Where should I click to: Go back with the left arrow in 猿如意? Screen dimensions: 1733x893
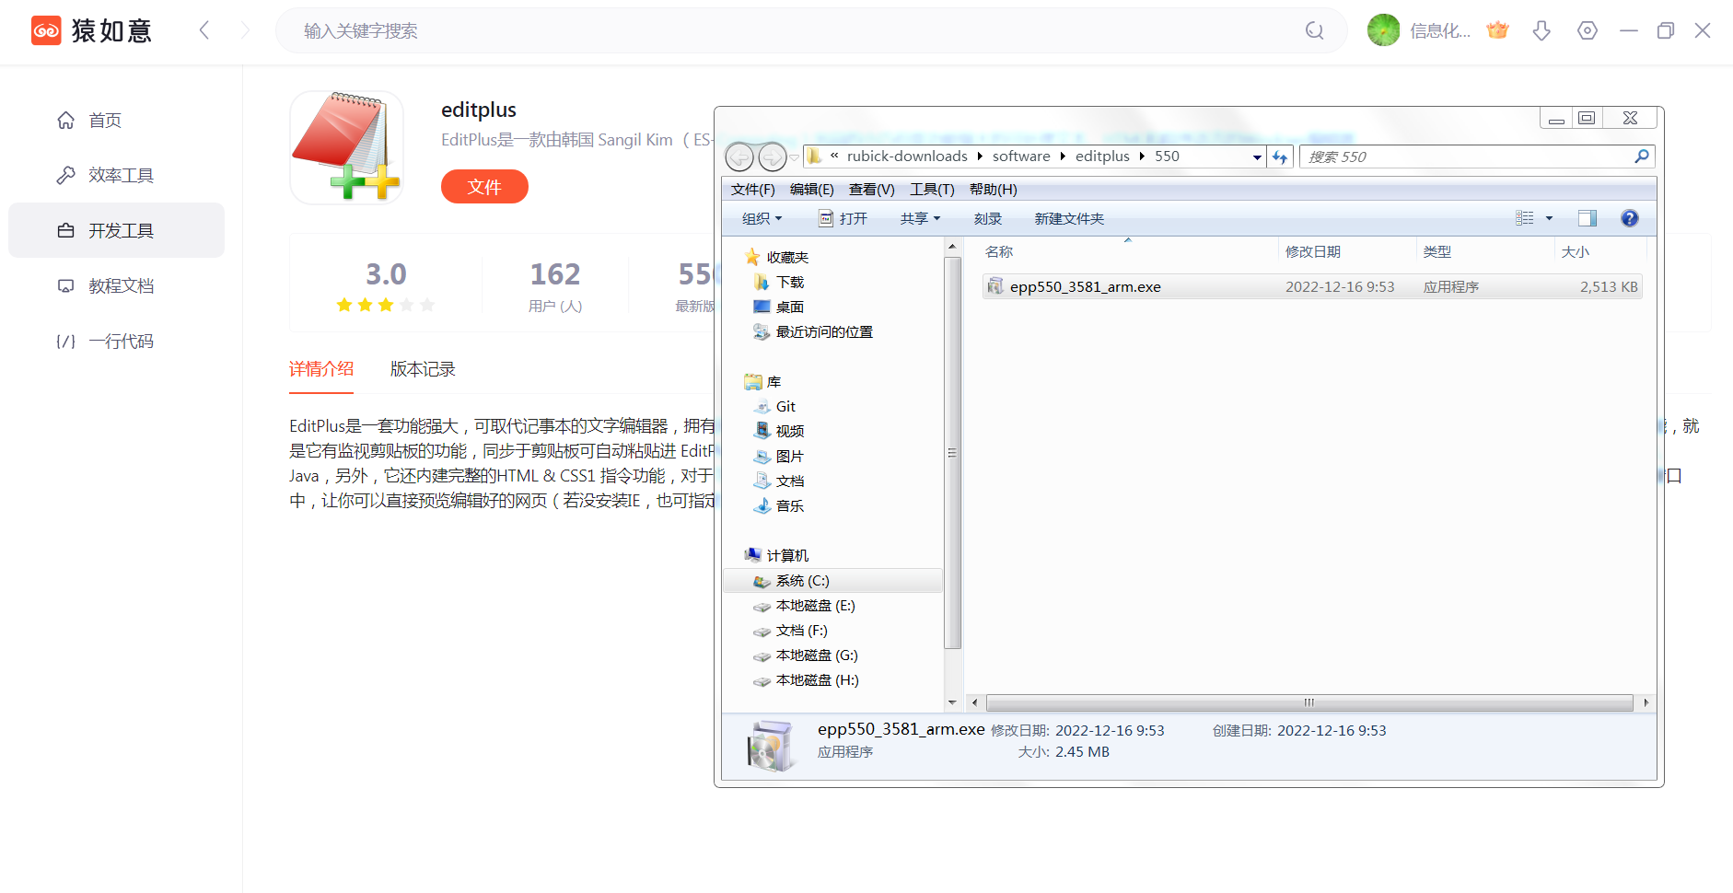204,30
